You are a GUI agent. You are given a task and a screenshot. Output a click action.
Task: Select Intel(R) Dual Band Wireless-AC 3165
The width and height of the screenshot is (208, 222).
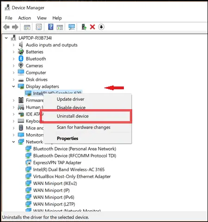pos(69,170)
